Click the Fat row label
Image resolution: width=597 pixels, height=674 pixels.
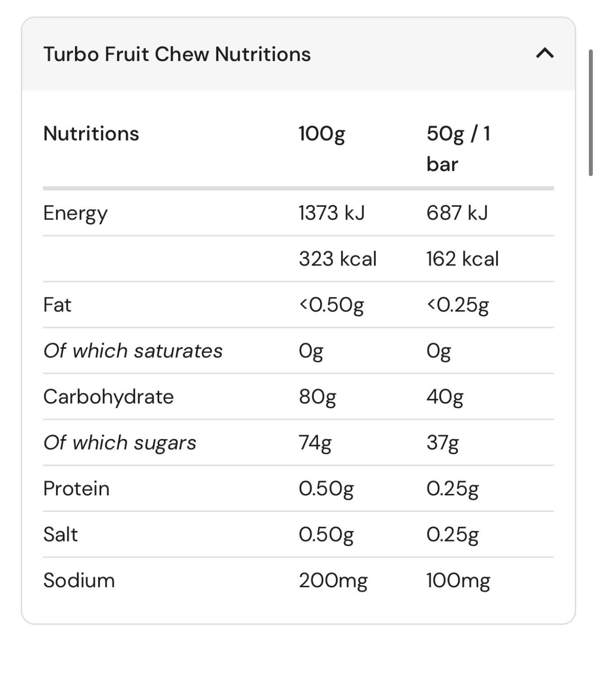pyautogui.click(x=57, y=305)
